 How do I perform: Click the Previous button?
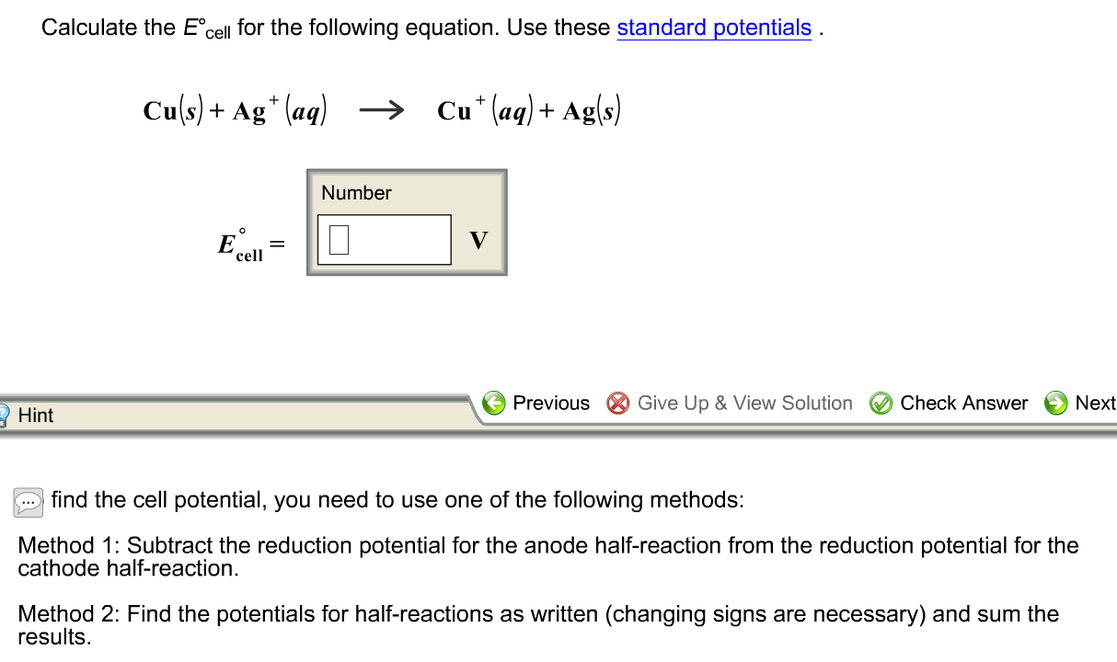click(x=550, y=403)
